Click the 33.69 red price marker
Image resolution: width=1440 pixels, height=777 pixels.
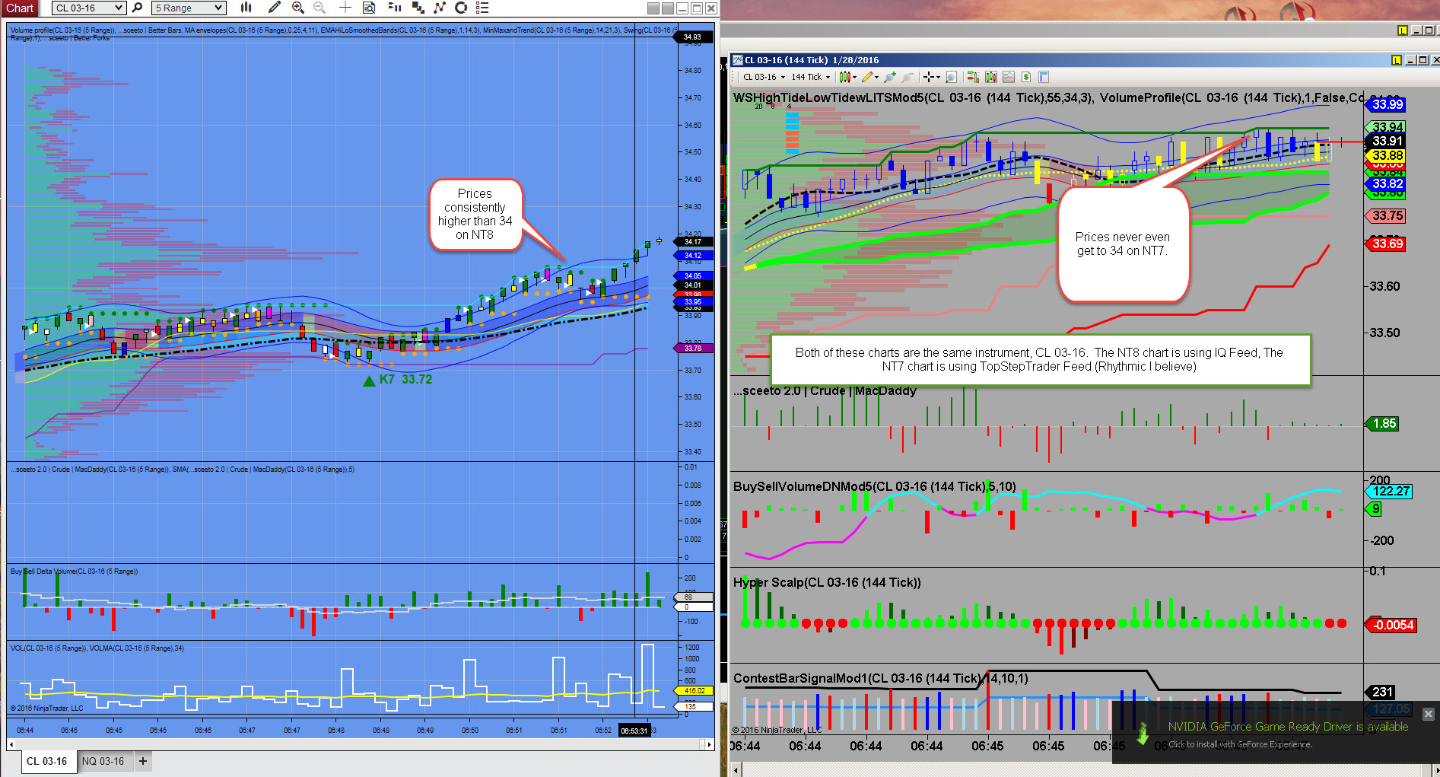click(1387, 244)
